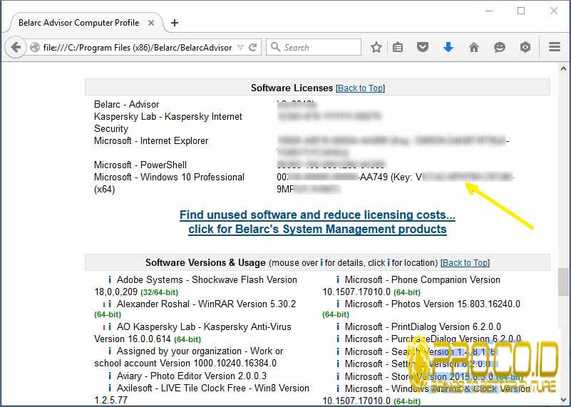
Task: Open click for Belarc's System Management products link
Action: tap(317, 230)
